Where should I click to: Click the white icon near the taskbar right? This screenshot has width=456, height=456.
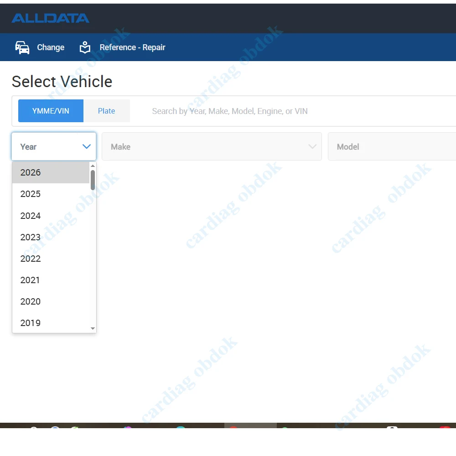point(392,429)
